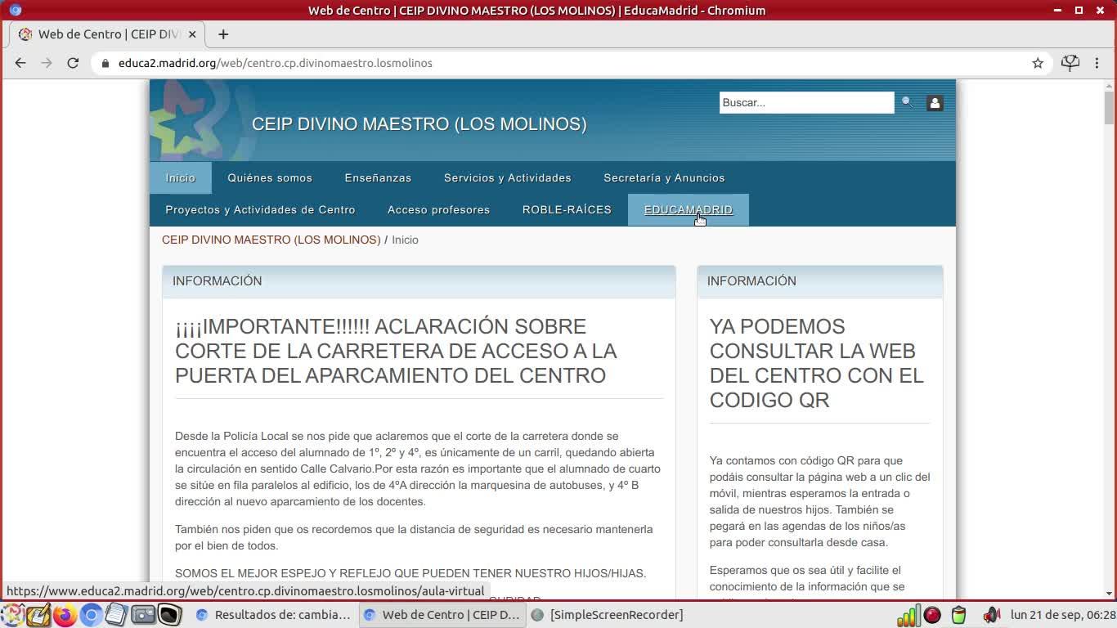Click the green battery tray icon
Image resolution: width=1117 pixels, height=628 pixels.
coord(958,615)
